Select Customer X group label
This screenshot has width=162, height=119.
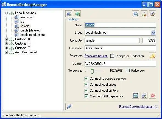tap(23, 39)
